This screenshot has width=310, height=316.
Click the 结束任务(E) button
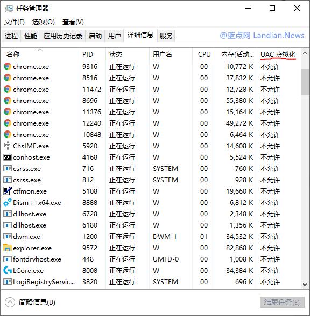282,302
